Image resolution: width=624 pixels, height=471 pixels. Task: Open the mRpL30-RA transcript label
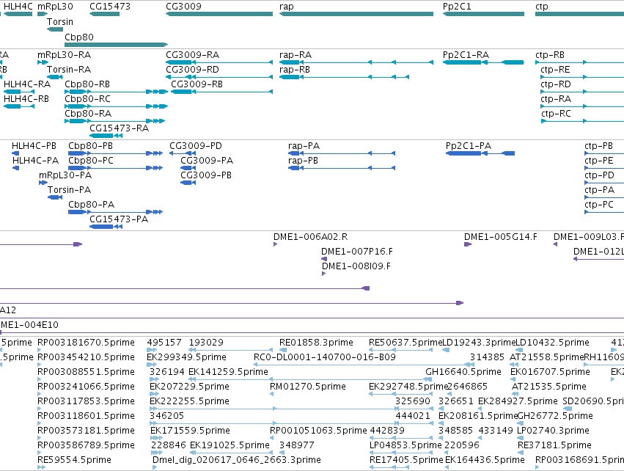[x=64, y=54]
